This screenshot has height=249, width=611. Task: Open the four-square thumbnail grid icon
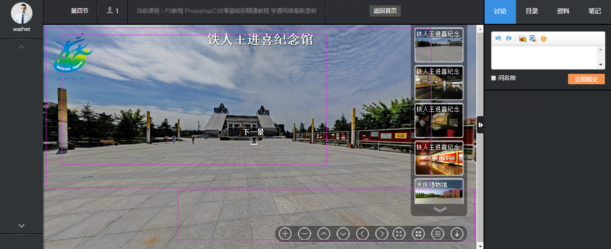(418, 234)
